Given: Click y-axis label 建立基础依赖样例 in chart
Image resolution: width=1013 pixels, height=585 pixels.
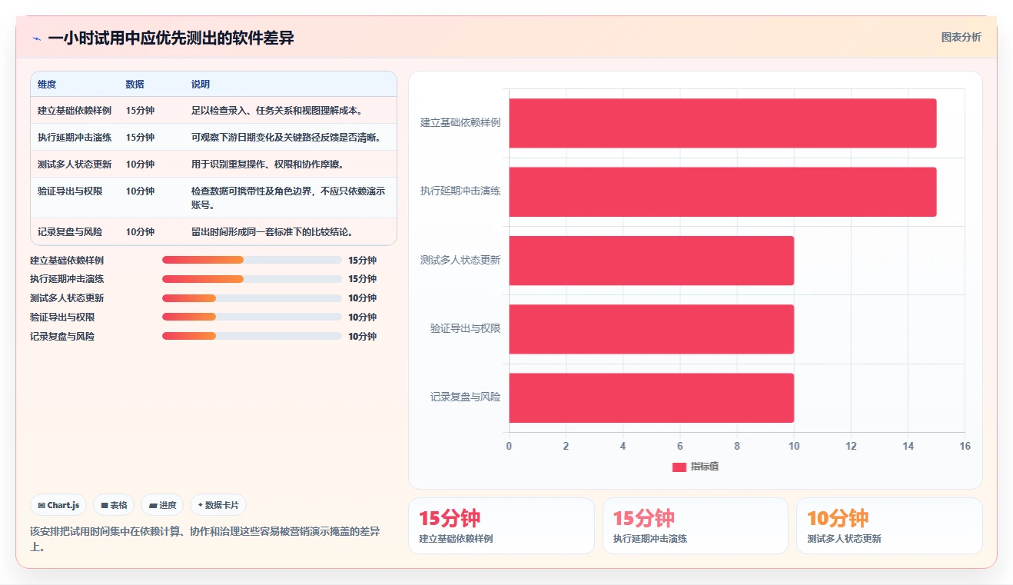Looking at the screenshot, I should click(460, 123).
